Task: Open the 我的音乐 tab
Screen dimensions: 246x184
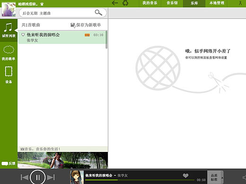Action: (x=150, y=3)
